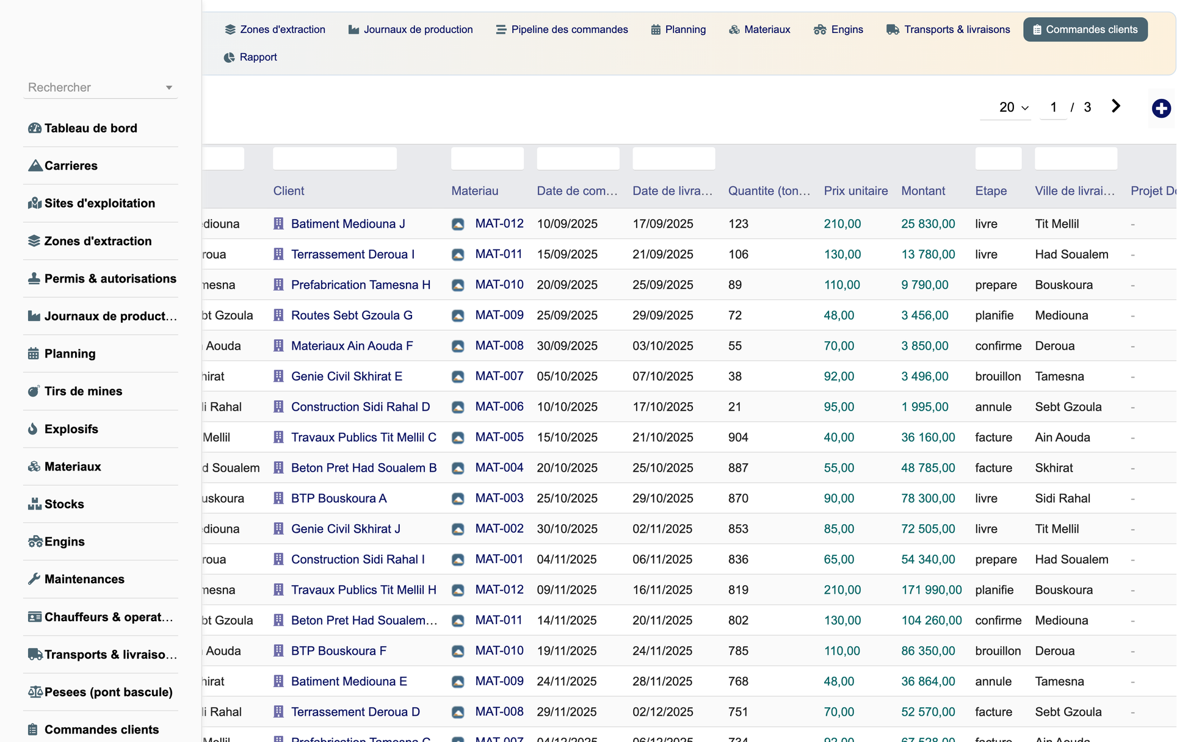The image size is (1188, 742).
Task: Go to next page with arrow
Action: pyautogui.click(x=1116, y=106)
